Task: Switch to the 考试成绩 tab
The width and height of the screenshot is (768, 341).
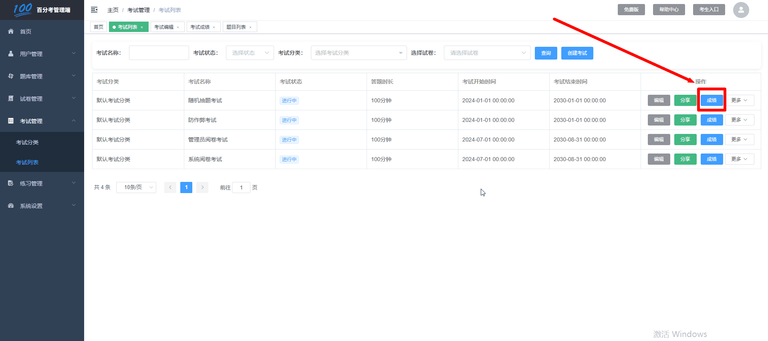Action: [200, 27]
